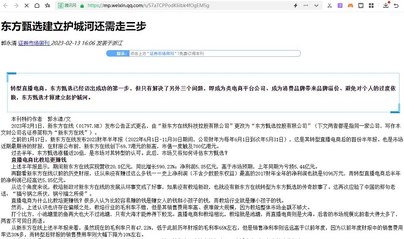Viewport: 404px width, 239px height.
Task: Open the favorites star icon
Action: (49, 5)
